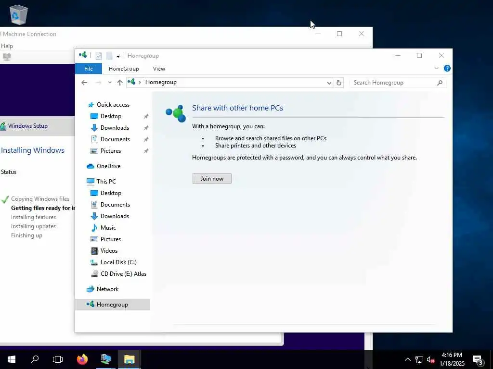Open CD Drive (E:) Atlas
493x369 pixels.
123,274
